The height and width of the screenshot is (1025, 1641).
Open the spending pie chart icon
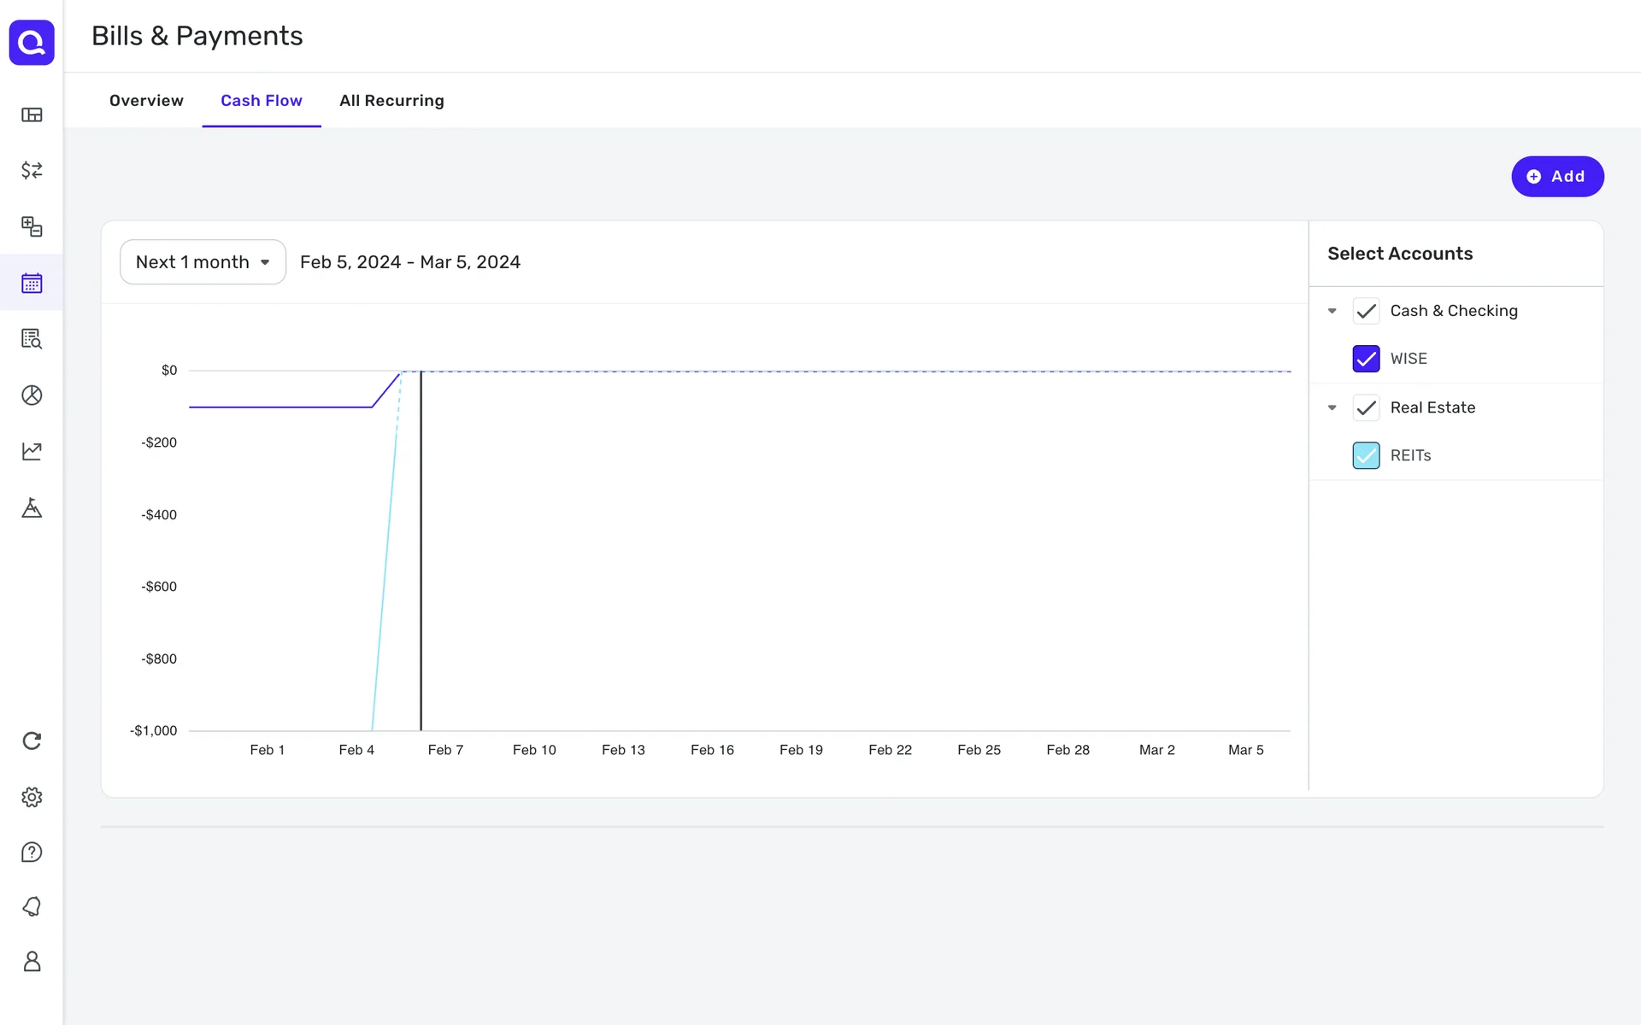[32, 395]
